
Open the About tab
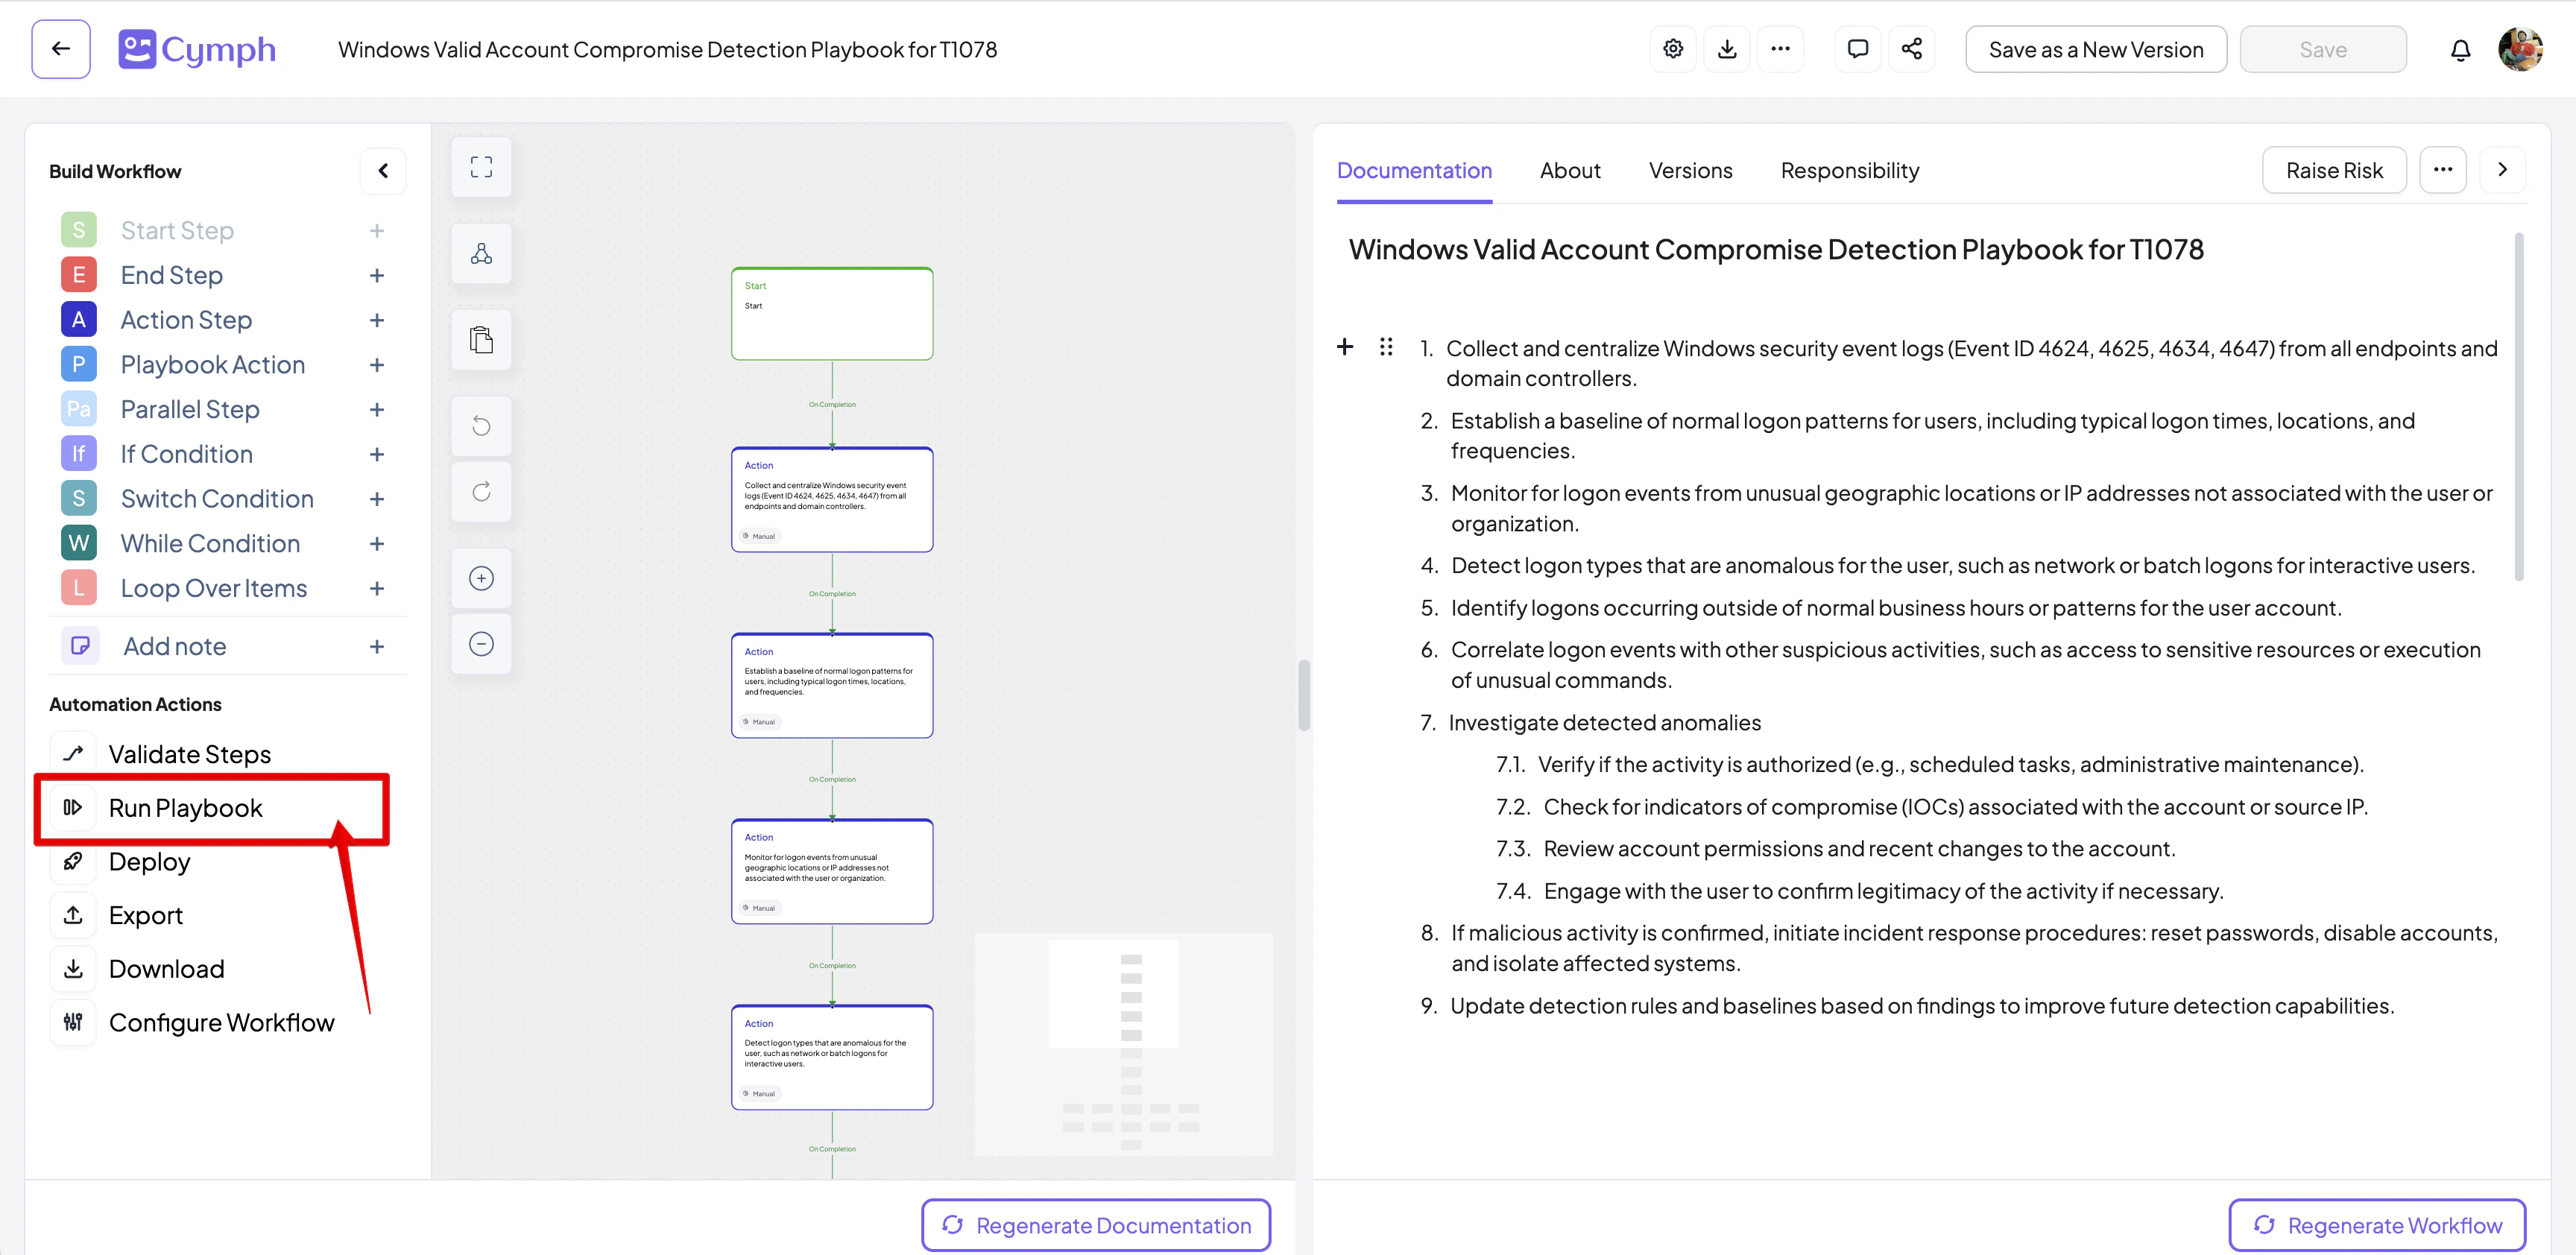[1569, 170]
